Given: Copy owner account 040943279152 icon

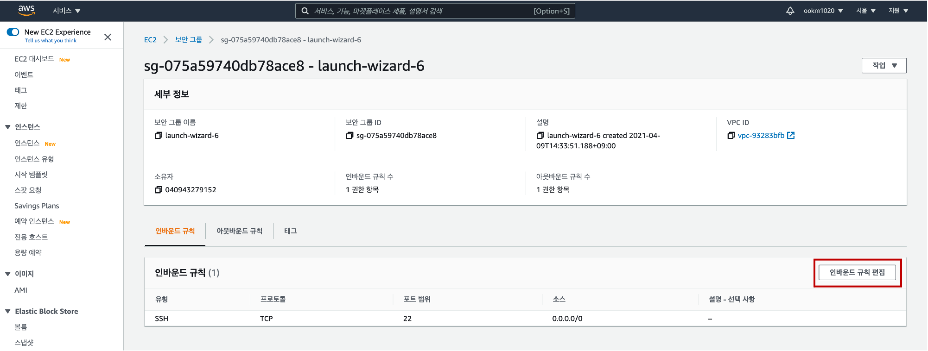Looking at the screenshot, I should pos(159,189).
